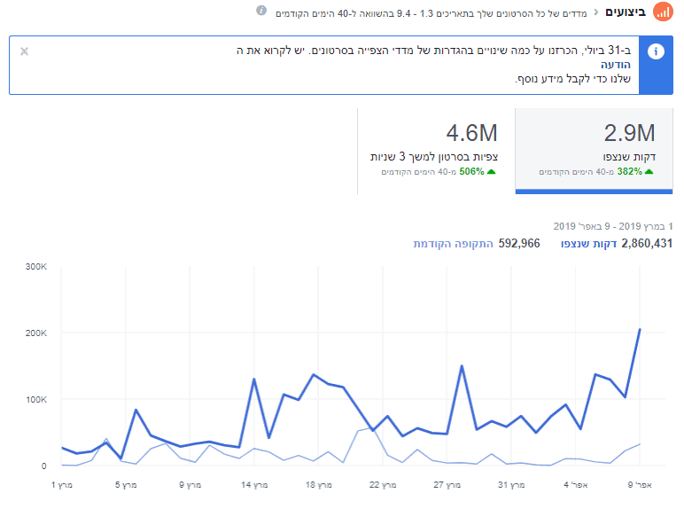Screen dimensions: 684x509
Task: Click the gray info icon beside the header description
Action: click(261, 12)
